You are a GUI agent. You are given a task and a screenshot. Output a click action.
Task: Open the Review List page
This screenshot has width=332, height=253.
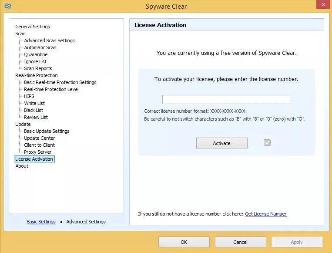tap(36, 117)
